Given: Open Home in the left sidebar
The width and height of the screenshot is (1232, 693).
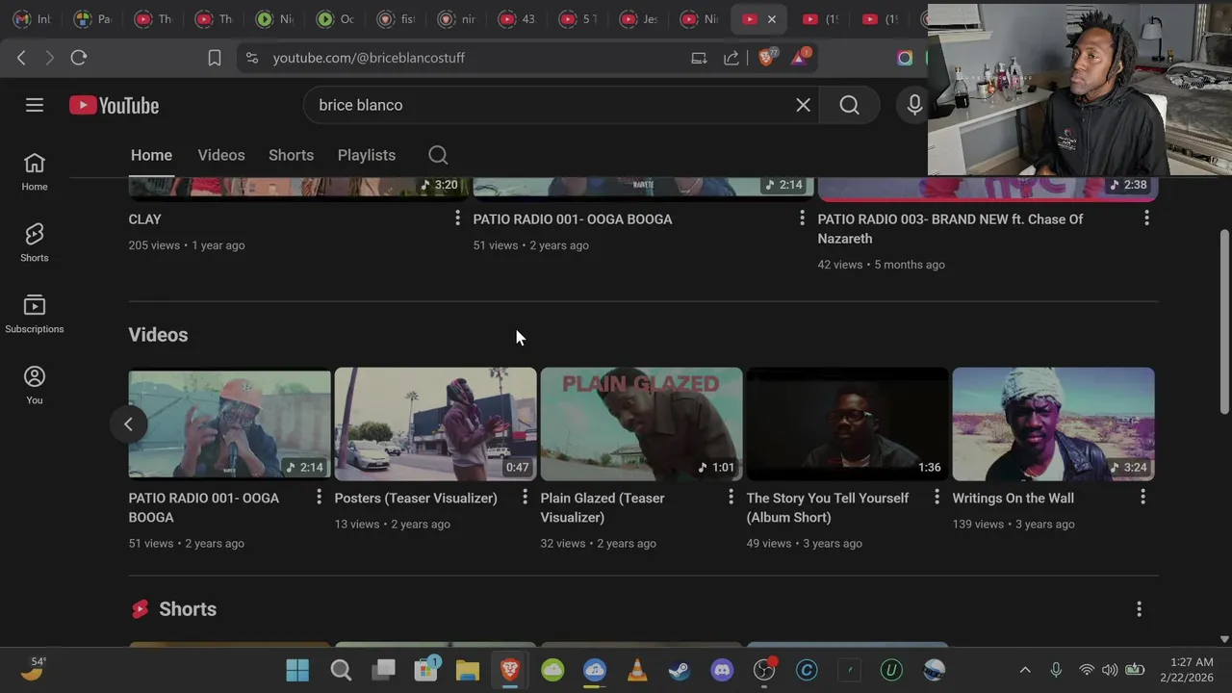Looking at the screenshot, I should click(x=35, y=172).
